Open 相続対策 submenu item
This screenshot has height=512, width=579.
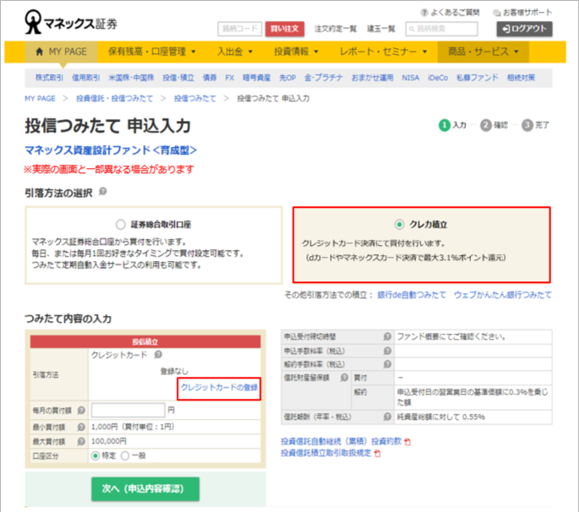click(x=521, y=78)
